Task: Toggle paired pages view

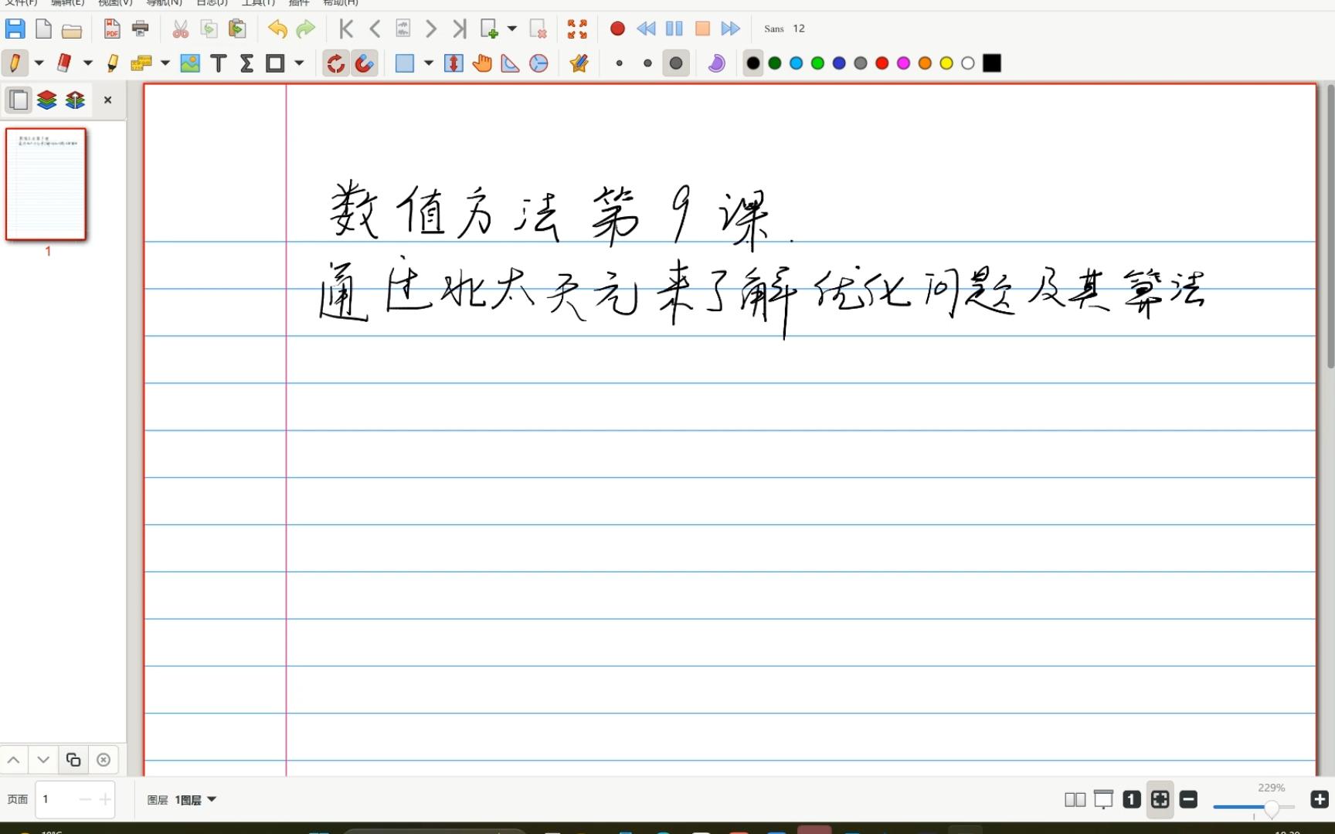Action: click(x=1075, y=800)
